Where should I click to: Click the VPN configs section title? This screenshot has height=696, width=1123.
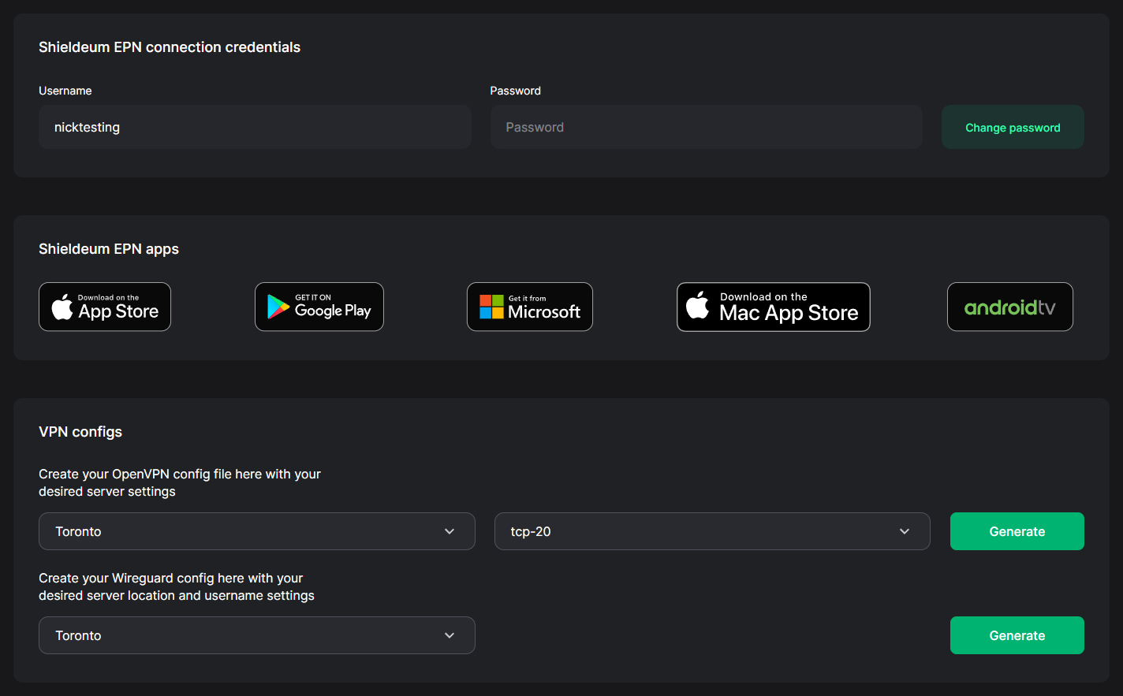click(80, 432)
